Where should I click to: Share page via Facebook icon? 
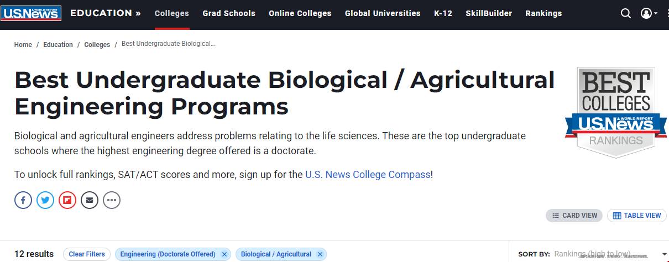pyautogui.click(x=23, y=200)
